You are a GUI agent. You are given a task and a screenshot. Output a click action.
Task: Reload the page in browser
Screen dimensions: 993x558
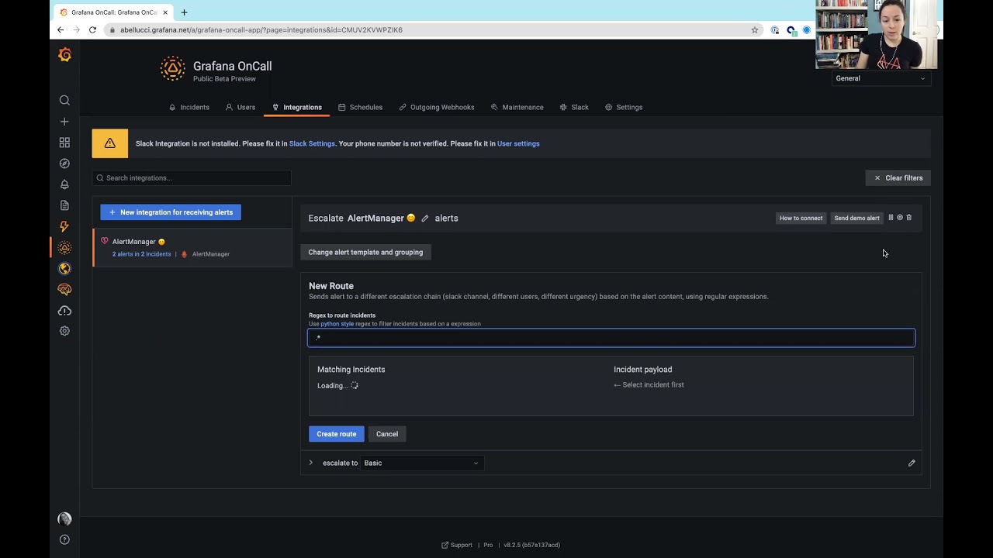point(92,29)
